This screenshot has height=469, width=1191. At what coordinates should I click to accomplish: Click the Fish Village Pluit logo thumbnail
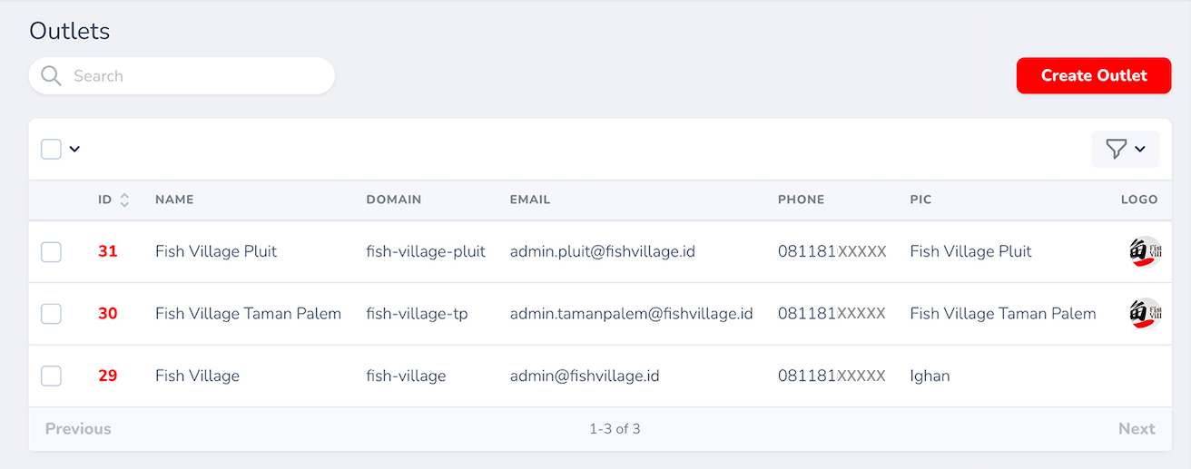[x=1145, y=251]
